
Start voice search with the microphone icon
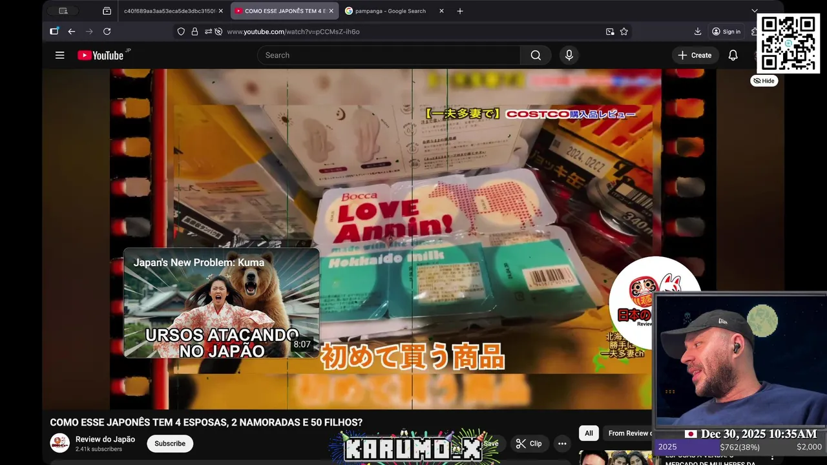point(569,56)
